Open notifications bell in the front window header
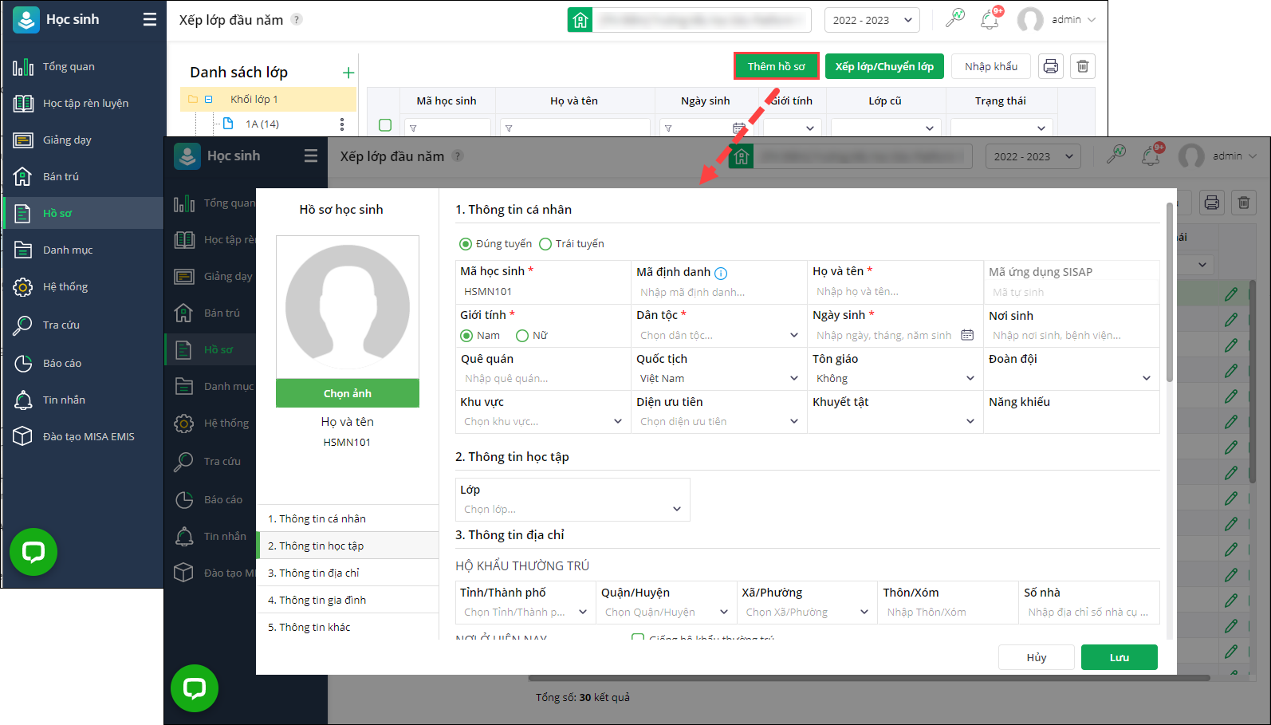1271x725 pixels. [x=1151, y=156]
